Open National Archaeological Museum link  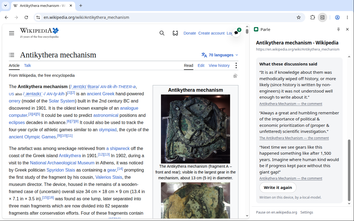[62, 163]
